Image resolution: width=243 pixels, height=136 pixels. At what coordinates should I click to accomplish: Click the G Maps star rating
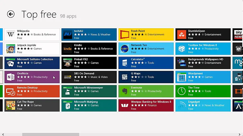click(x=139, y=77)
